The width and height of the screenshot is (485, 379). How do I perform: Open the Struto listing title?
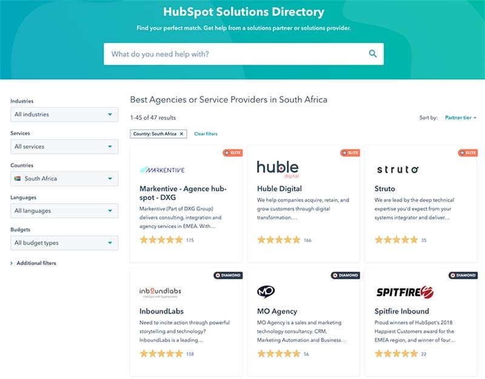coord(384,189)
